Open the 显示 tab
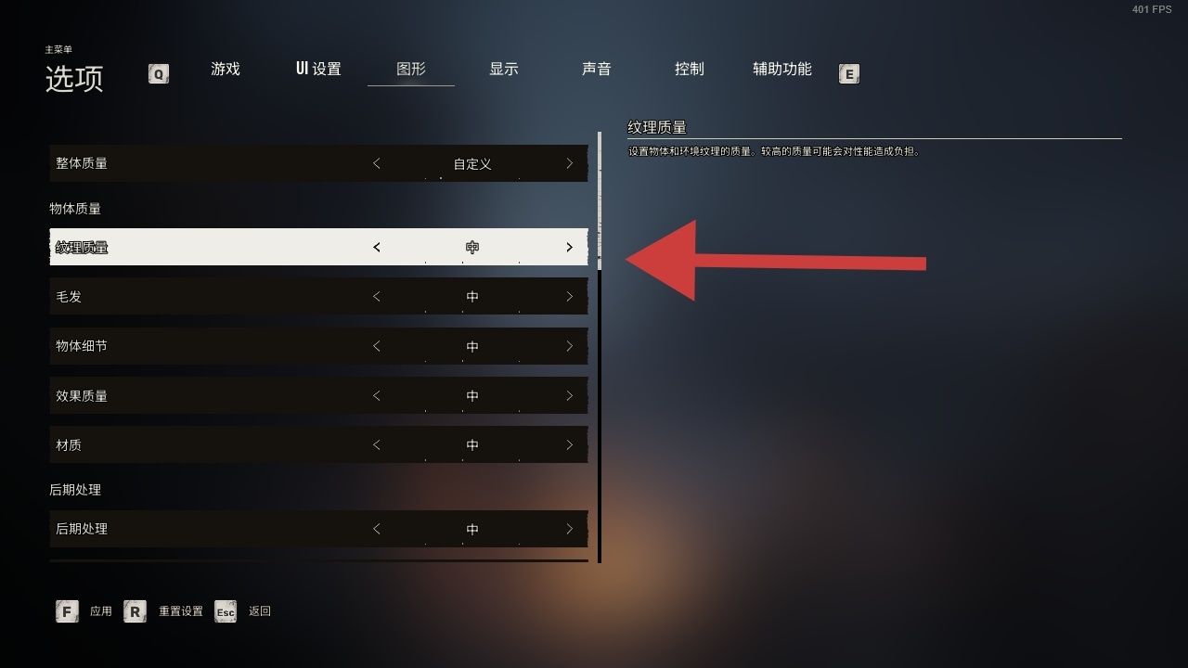Screen dimensions: 1188x668 tap(504, 70)
